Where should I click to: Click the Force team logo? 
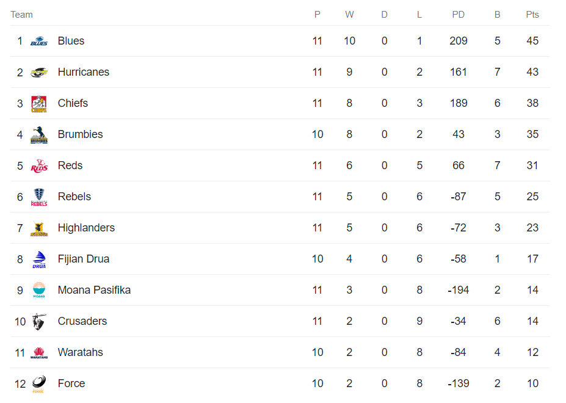point(39,384)
